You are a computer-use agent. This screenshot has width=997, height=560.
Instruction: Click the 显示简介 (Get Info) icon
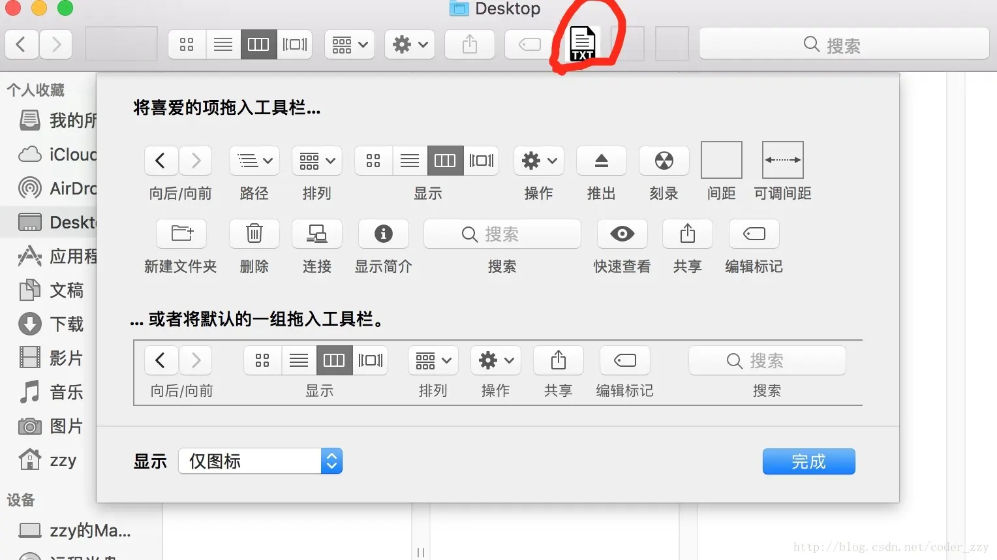pyautogui.click(x=383, y=234)
